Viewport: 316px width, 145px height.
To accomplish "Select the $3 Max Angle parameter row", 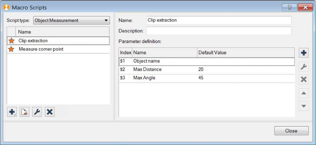I will (206, 78).
